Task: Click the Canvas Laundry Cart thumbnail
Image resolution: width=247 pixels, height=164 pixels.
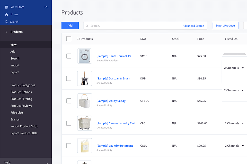Action: coord(84,123)
